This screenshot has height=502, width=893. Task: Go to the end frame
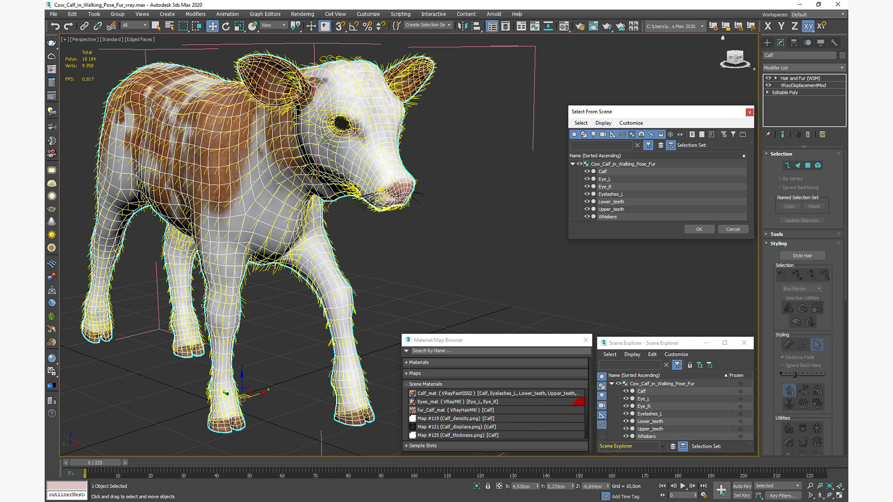tap(703, 486)
